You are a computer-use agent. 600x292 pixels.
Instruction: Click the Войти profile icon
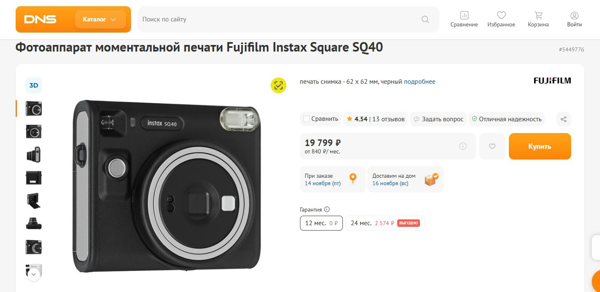(x=574, y=19)
